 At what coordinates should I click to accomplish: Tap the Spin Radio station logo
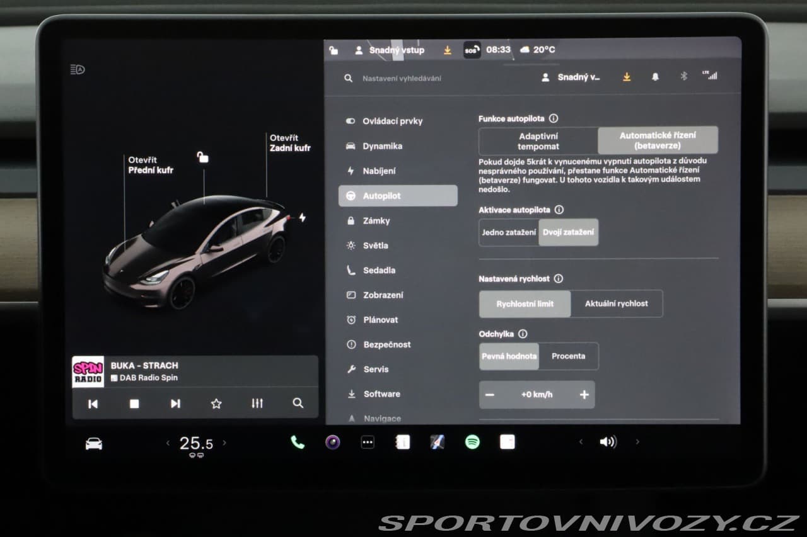pyautogui.click(x=88, y=371)
